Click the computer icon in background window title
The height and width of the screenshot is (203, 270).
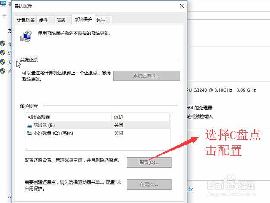click(3, 4)
